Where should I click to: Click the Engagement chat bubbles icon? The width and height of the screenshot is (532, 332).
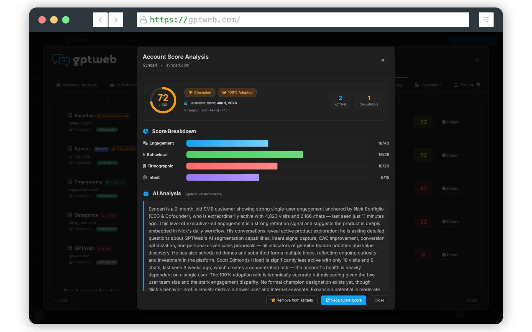click(x=145, y=143)
